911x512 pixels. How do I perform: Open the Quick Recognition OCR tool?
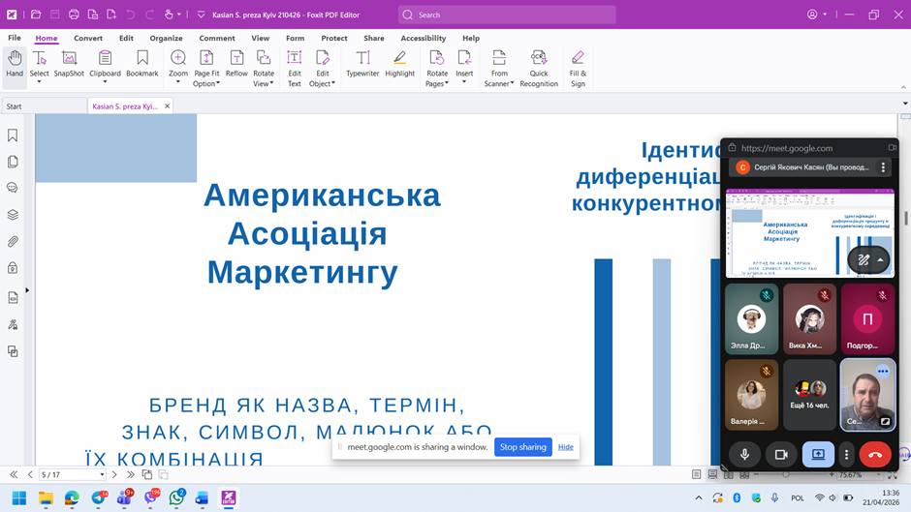pyautogui.click(x=538, y=68)
